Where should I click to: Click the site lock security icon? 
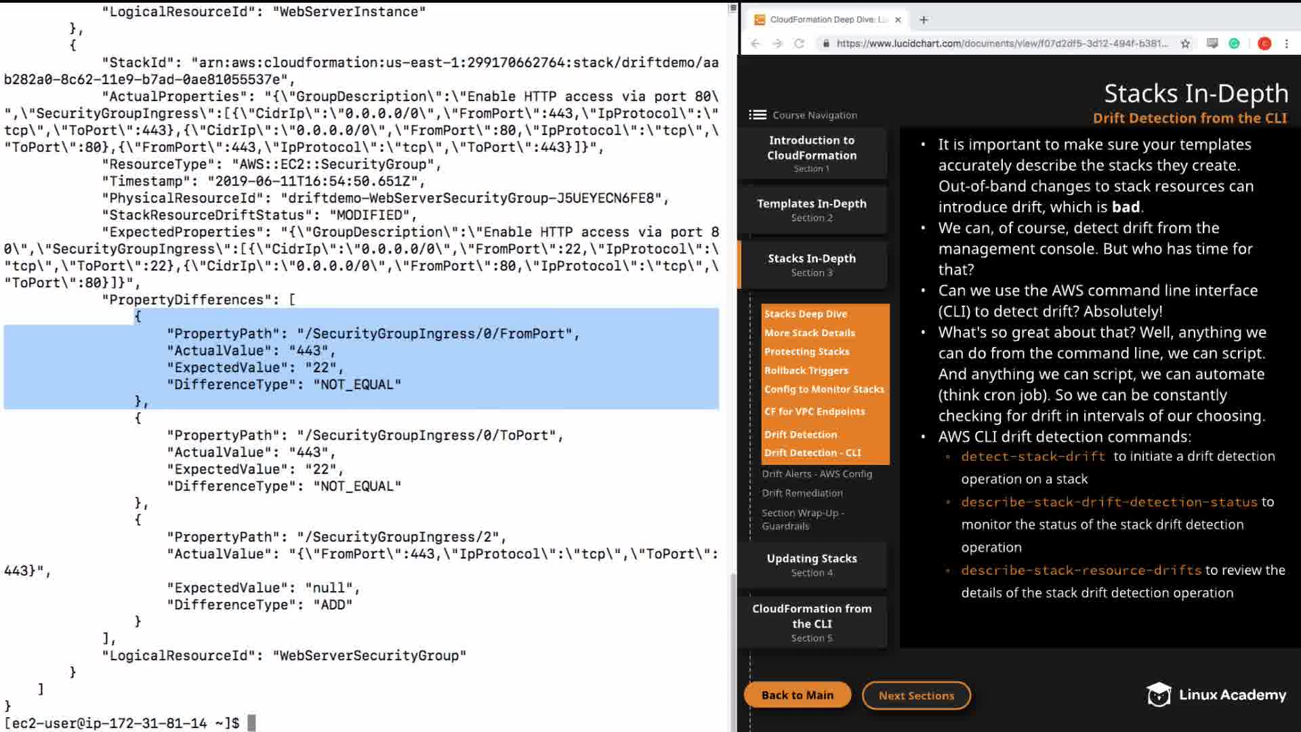point(825,43)
